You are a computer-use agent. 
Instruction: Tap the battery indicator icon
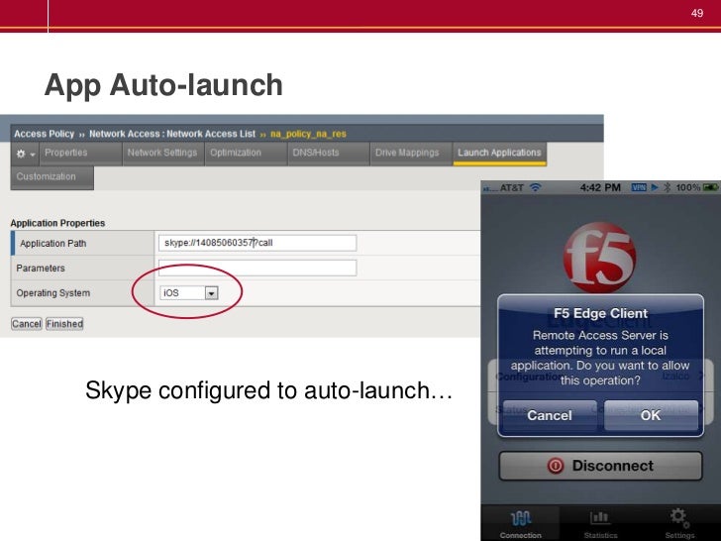(x=710, y=187)
